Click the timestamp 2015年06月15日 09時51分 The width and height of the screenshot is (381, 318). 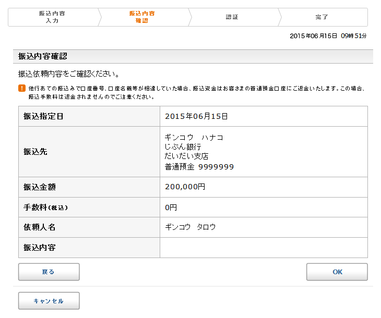coord(328,36)
